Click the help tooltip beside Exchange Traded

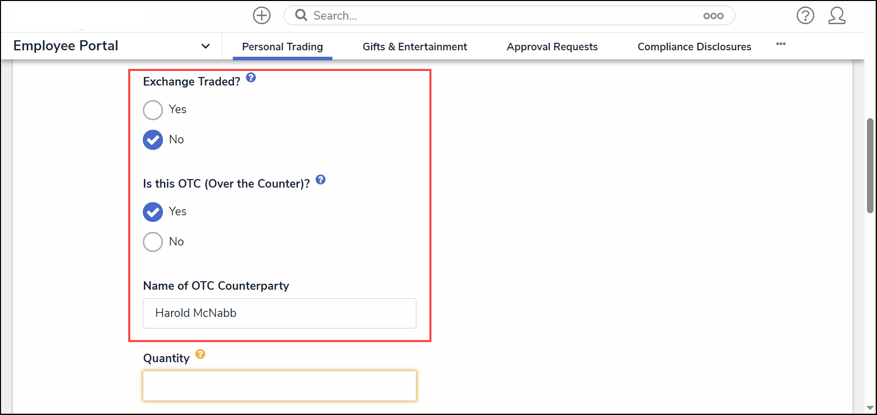coord(251,77)
